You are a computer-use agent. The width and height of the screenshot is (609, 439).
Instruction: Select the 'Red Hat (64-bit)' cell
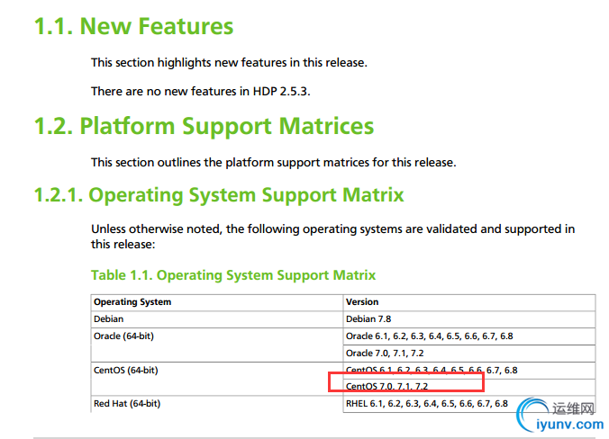click(217, 404)
